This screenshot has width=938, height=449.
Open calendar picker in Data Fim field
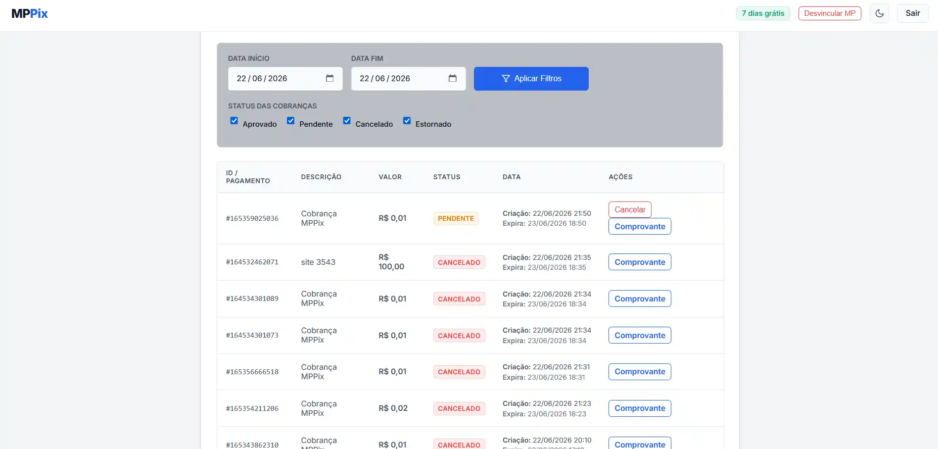click(452, 78)
